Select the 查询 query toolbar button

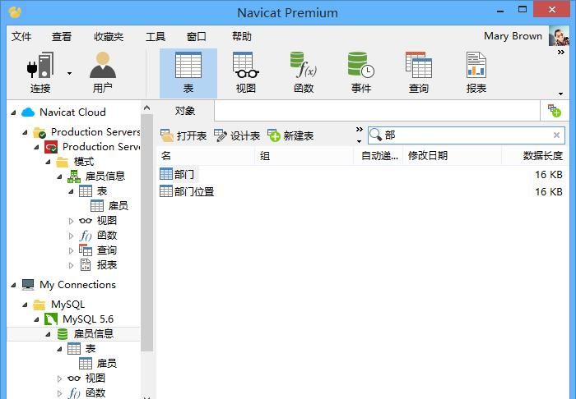tap(419, 73)
